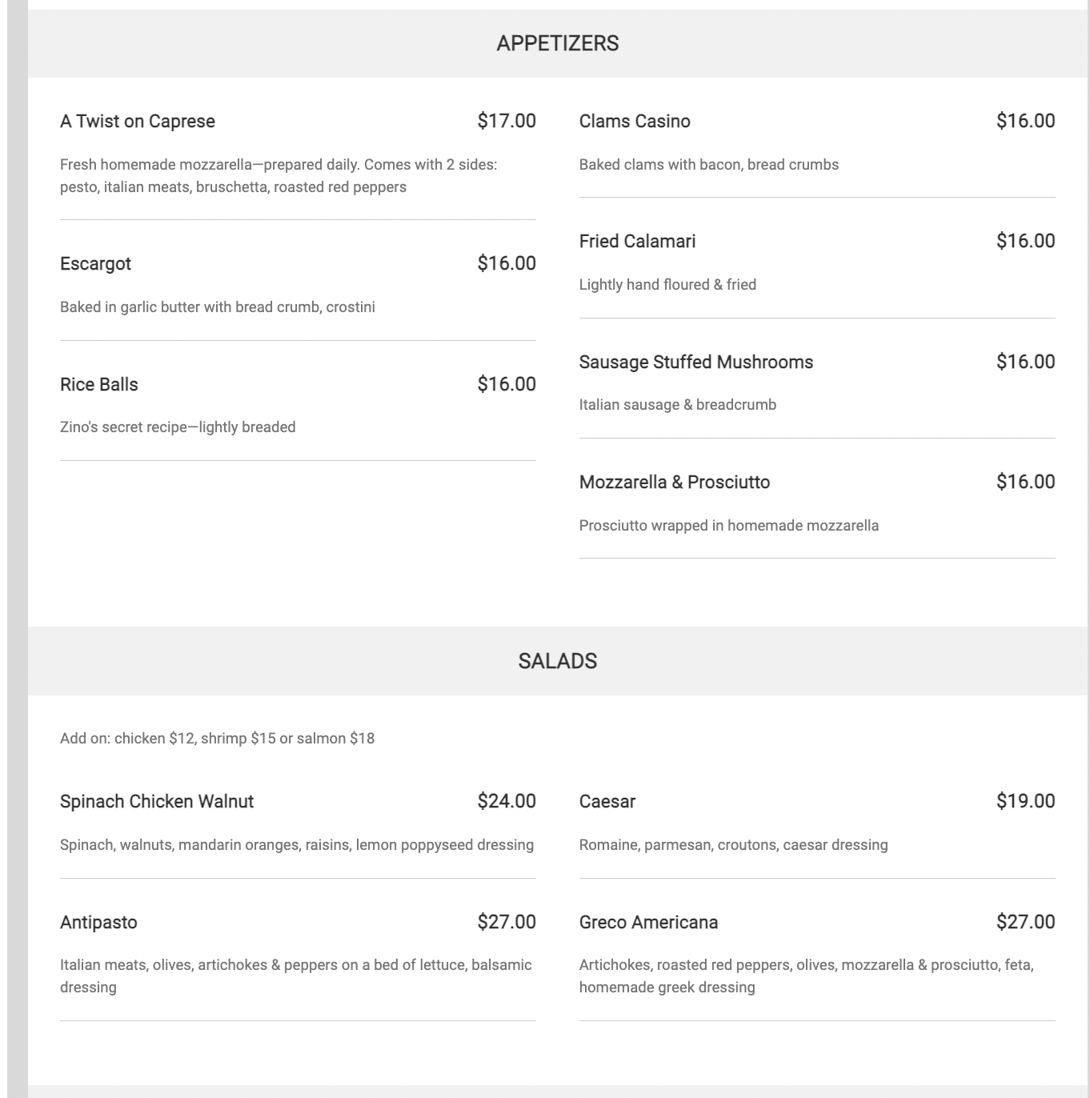The width and height of the screenshot is (1090, 1098).
Task: Click the $19.00 Caesar price
Action: pos(1025,801)
